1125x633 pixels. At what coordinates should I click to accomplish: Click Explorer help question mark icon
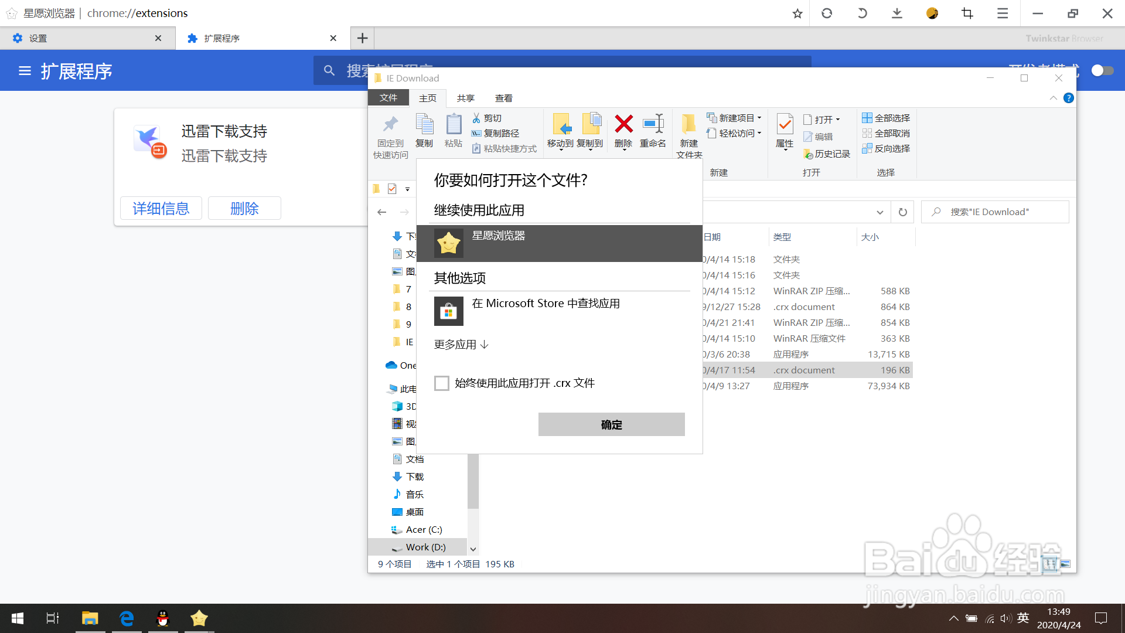pos(1069,98)
